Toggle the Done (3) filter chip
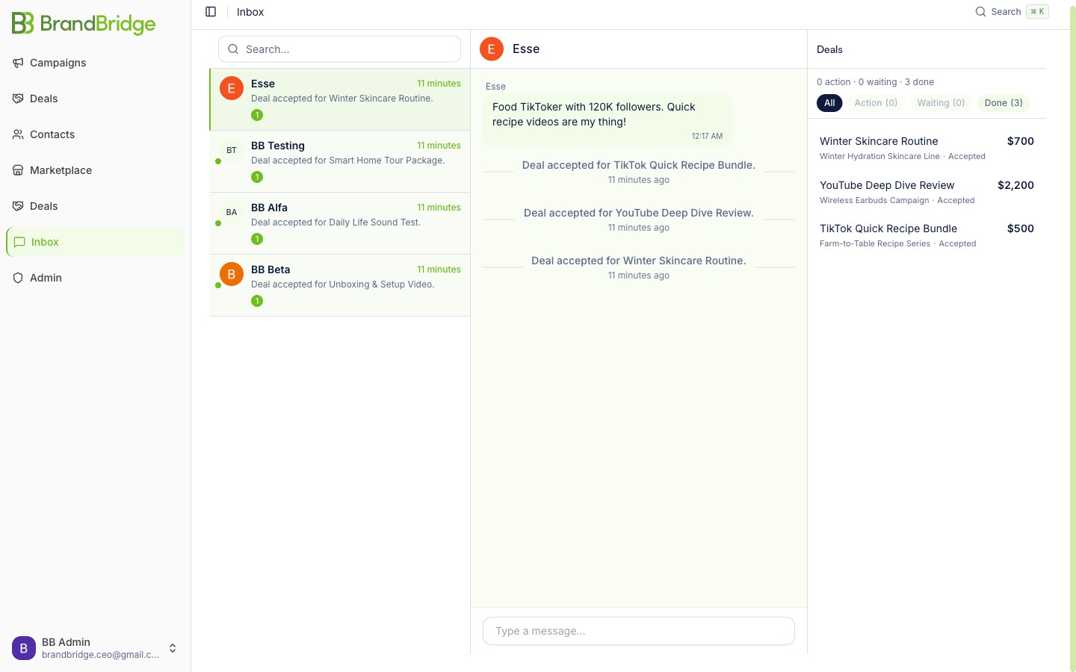 pyautogui.click(x=1004, y=102)
